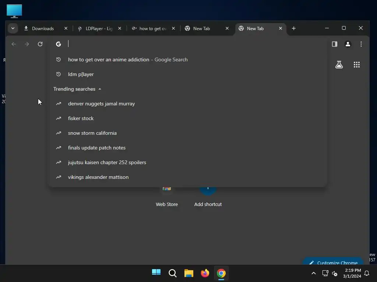Open Chrome three-dot menu
The height and width of the screenshot is (282, 377).
coord(361,44)
